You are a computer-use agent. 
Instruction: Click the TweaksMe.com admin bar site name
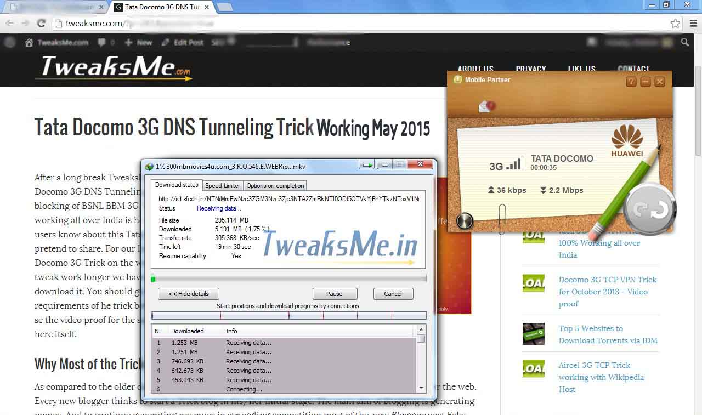(63, 42)
